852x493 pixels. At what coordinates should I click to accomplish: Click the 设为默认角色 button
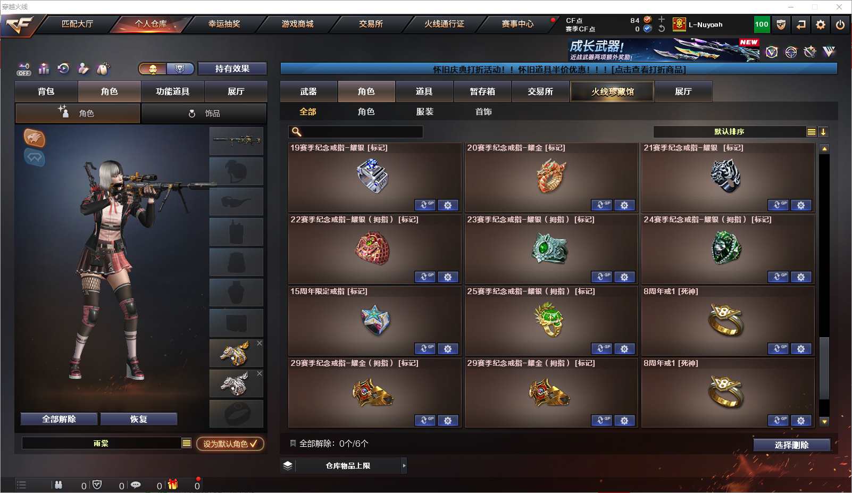pyautogui.click(x=230, y=444)
